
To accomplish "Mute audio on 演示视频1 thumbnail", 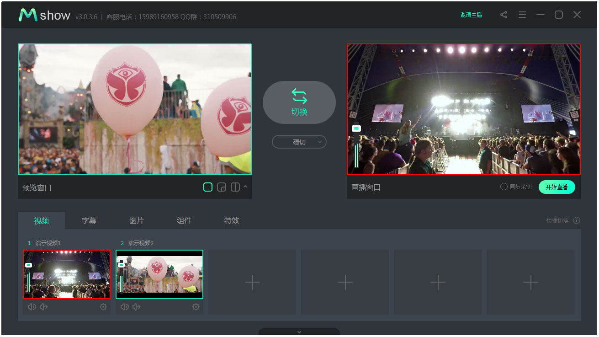I will 32,307.
